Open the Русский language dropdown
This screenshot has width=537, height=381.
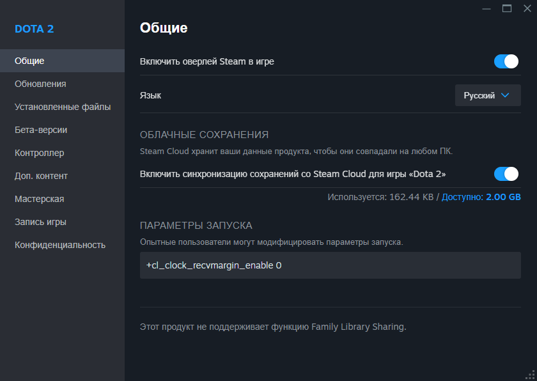(487, 95)
